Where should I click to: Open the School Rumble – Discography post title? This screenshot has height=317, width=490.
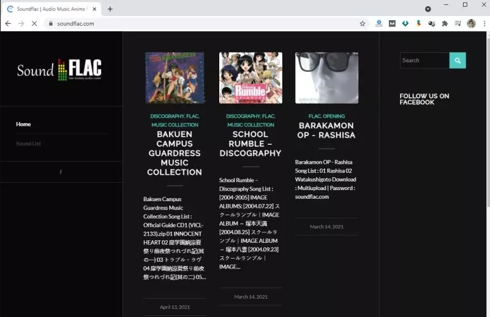250,143
